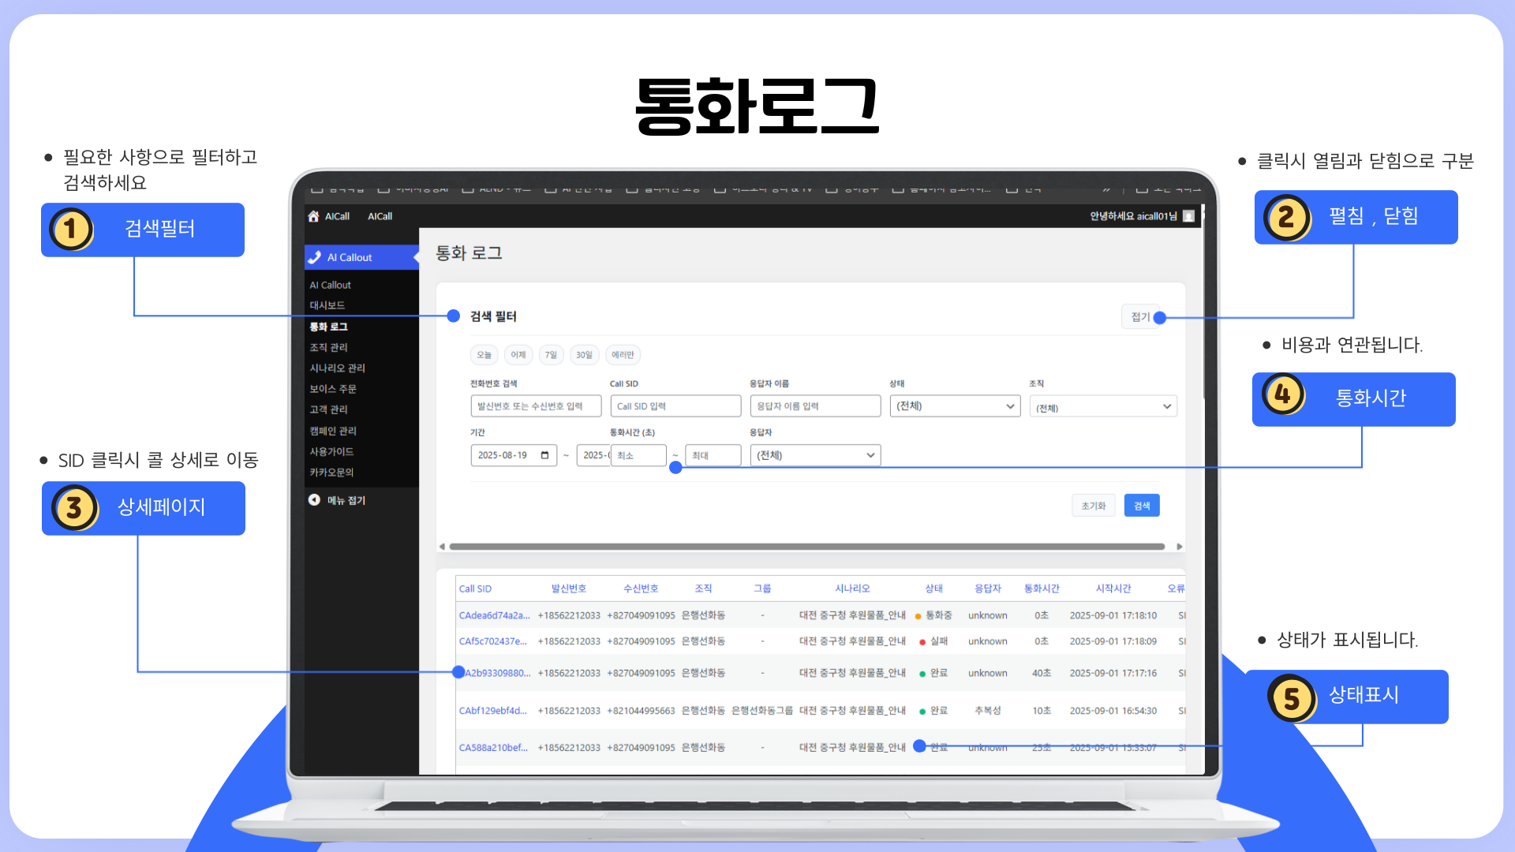
Task: Click the scrollbar right arrow
Action: pyautogui.click(x=1179, y=546)
